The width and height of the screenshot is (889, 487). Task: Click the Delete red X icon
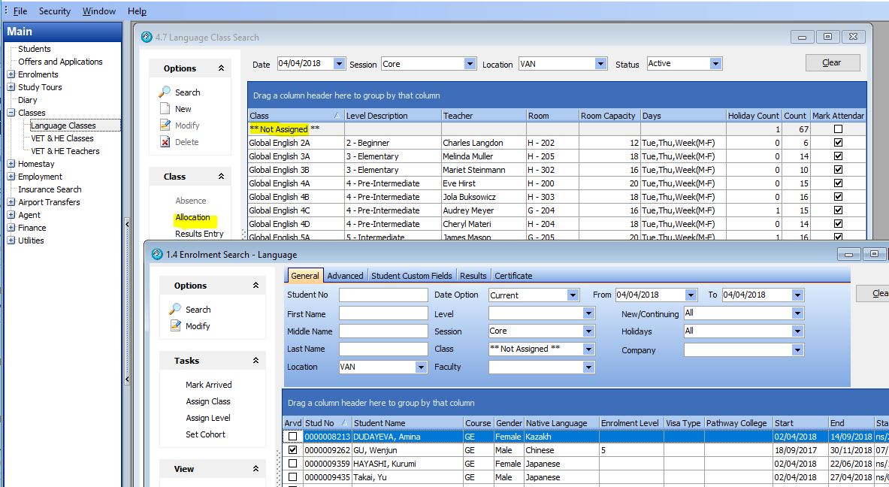(x=165, y=142)
